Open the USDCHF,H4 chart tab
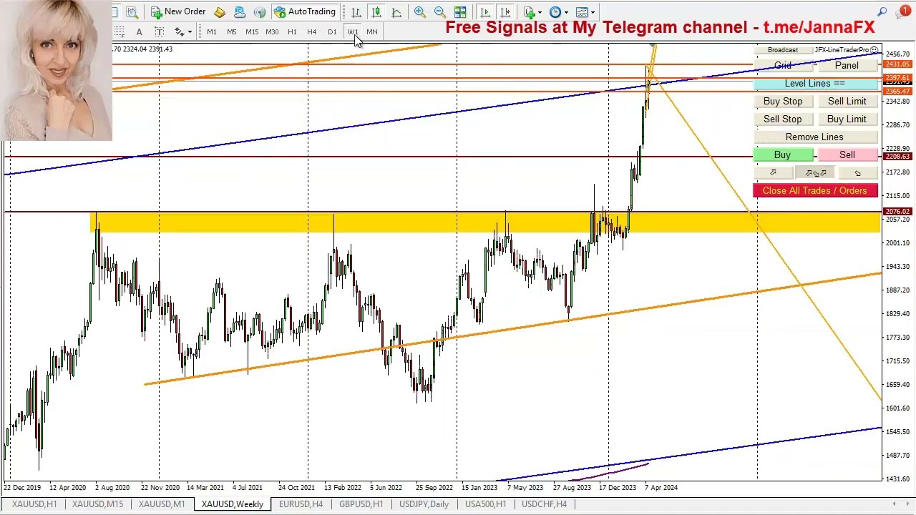The image size is (916, 515). click(544, 504)
